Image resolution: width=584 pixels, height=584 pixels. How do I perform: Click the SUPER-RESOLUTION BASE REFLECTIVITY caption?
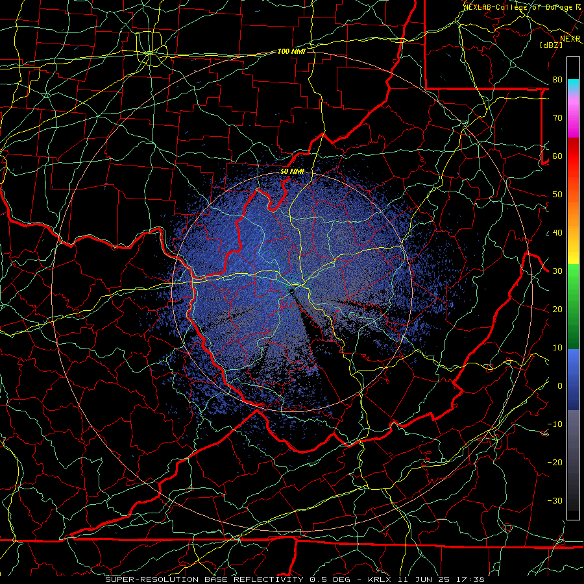(204, 579)
